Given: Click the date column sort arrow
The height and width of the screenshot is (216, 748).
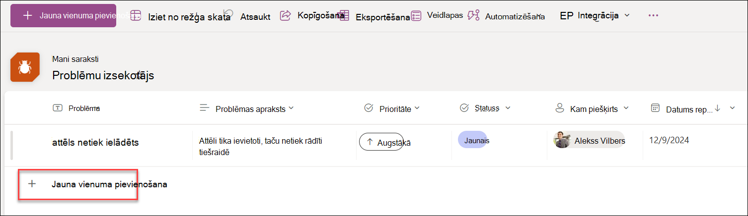Looking at the screenshot, I should point(717,108).
